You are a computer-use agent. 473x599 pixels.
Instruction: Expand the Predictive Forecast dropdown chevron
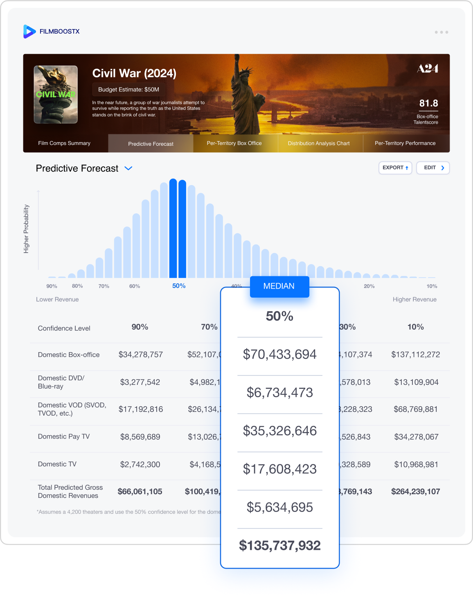coord(128,168)
